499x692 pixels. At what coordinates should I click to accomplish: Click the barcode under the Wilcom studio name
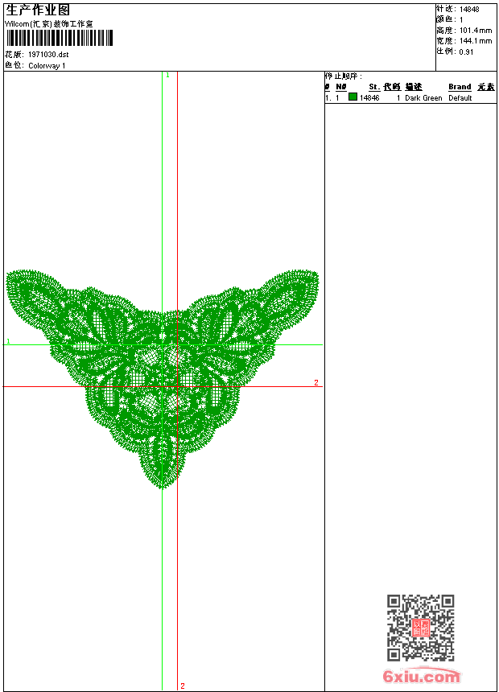click(x=60, y=38)
